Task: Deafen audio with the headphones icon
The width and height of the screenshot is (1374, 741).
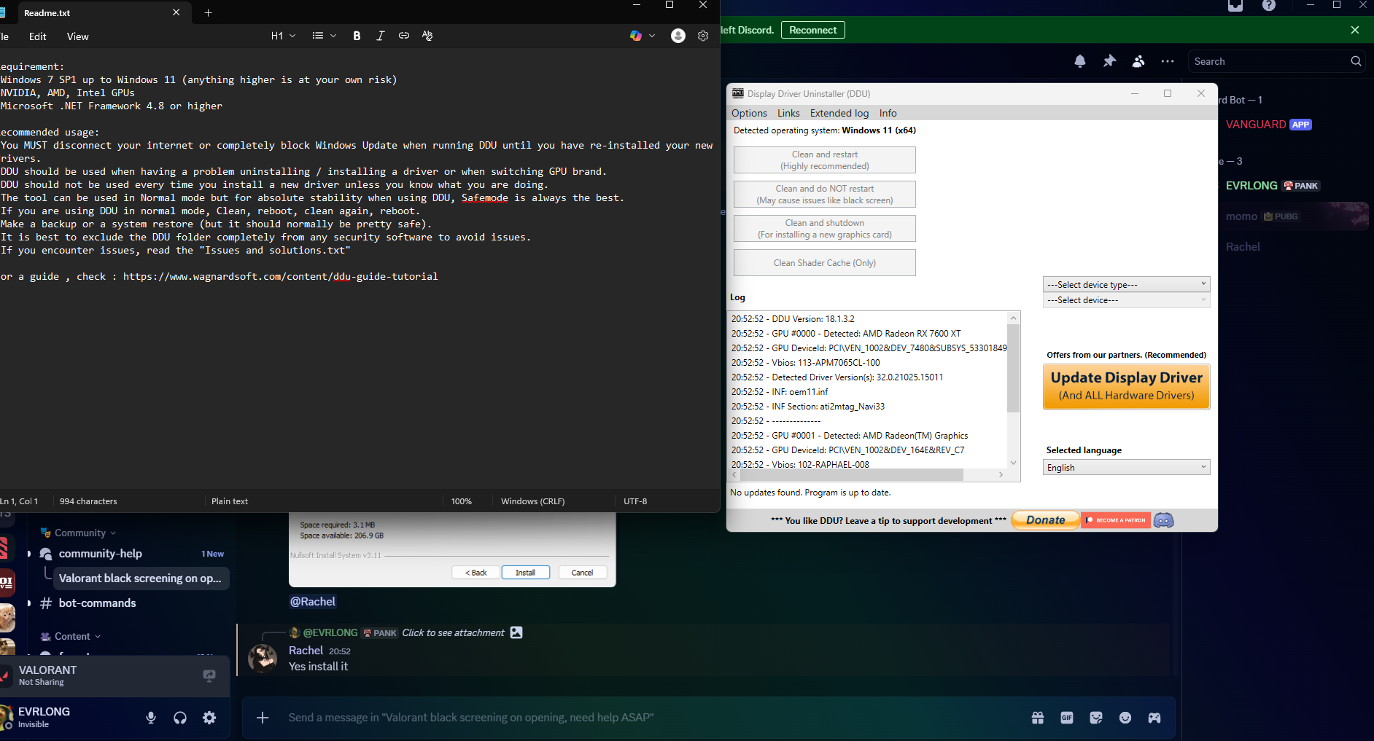Action: [x=180, y=718]
